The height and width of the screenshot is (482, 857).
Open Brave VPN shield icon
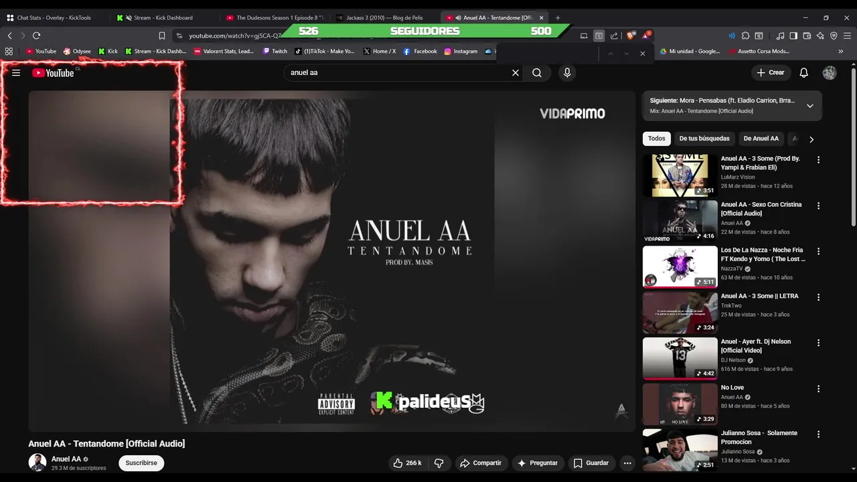click(834, 35)
